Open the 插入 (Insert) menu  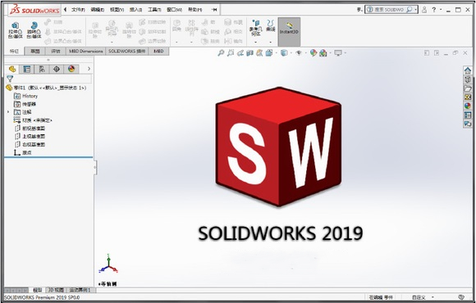135,10
